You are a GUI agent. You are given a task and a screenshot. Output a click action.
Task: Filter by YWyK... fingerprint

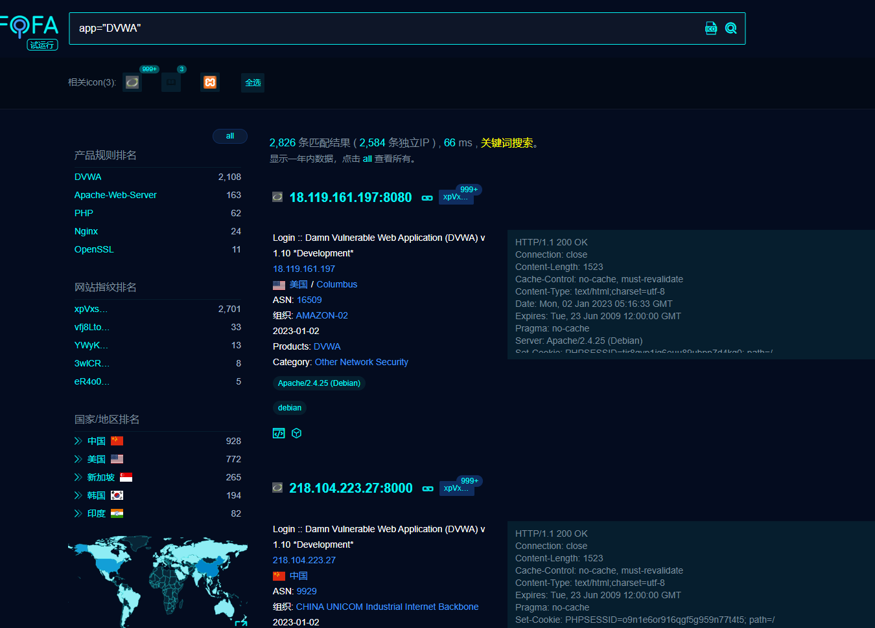pos(91,345)
